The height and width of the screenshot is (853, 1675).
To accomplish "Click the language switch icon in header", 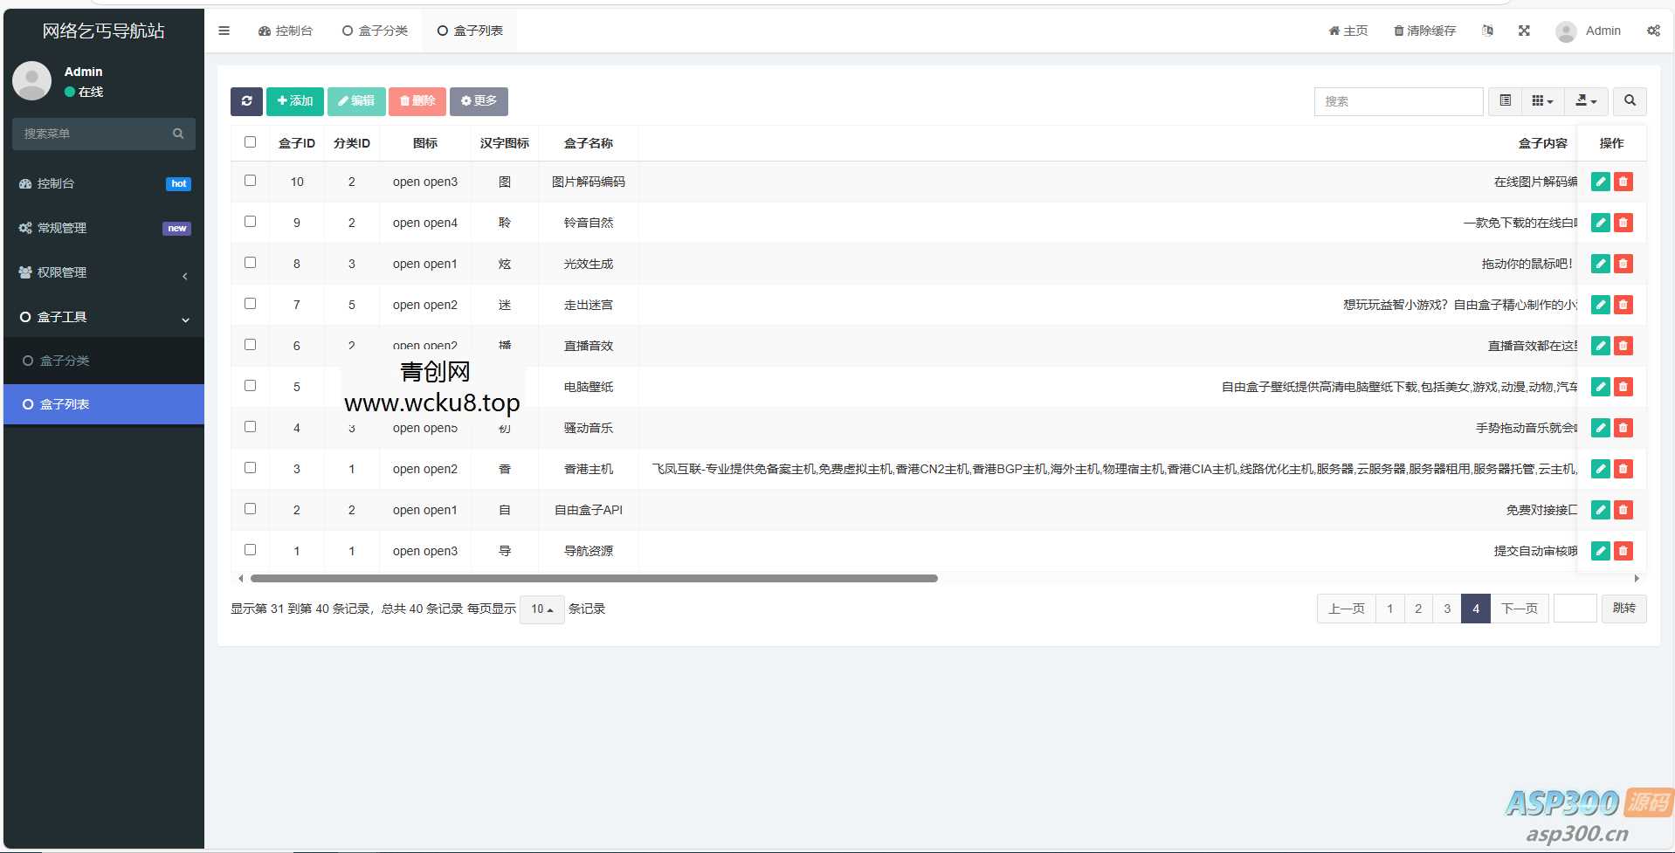I will tap(1487, 31).
